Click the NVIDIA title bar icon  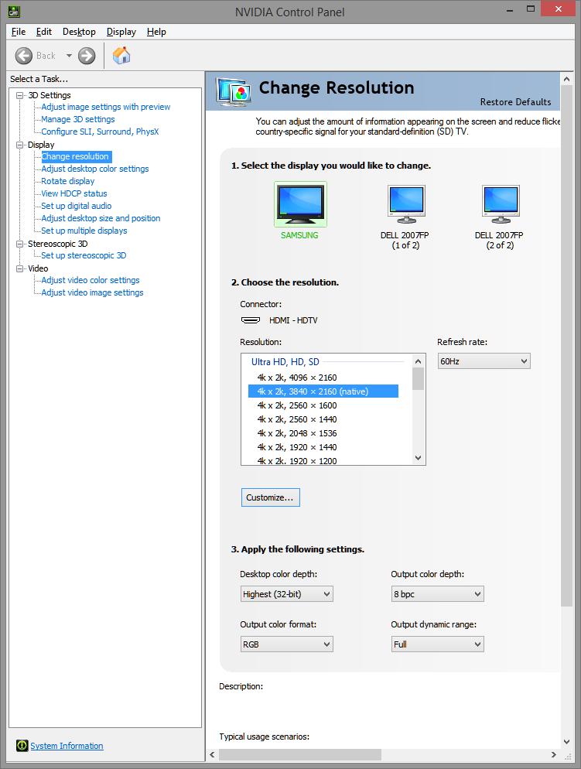point(13,12)
